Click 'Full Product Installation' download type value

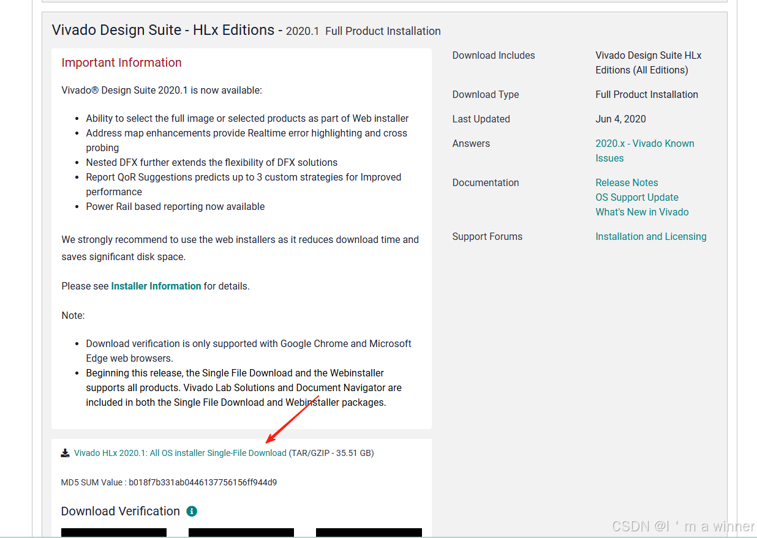pyautogui.click(x=647, y=94)
